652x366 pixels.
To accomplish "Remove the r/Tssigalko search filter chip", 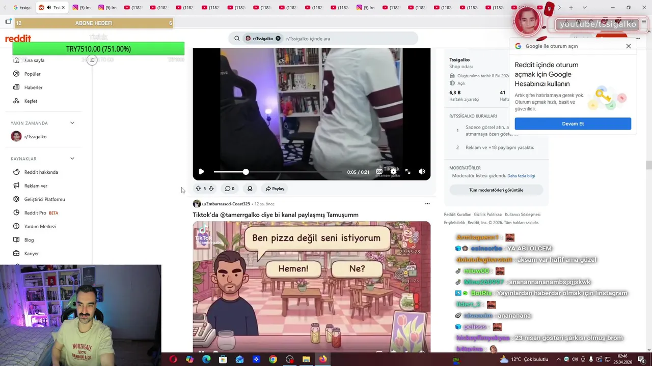I will [x=278, y=39].
